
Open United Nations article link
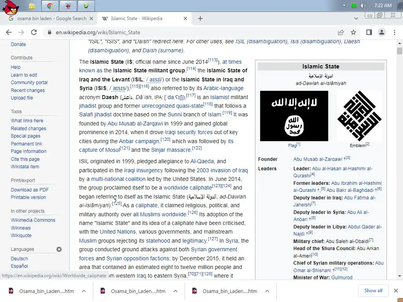[118, 232]
